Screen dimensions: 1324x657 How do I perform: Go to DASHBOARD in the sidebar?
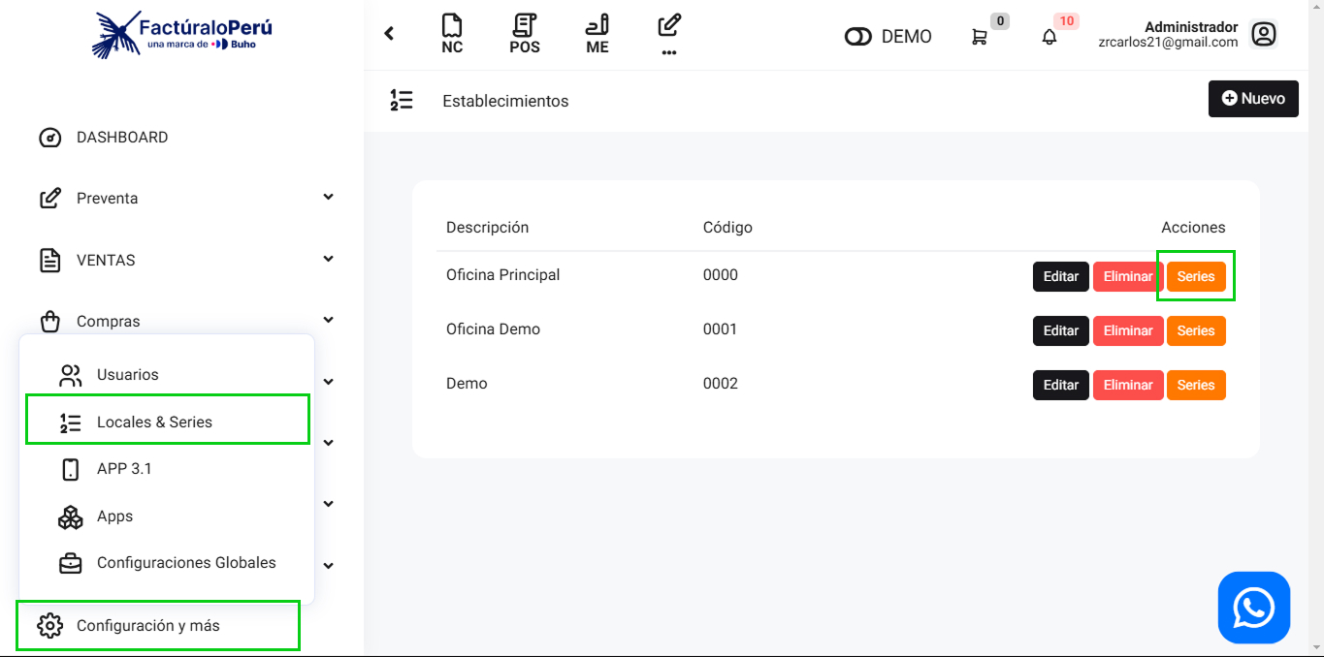tap(122, 138)
